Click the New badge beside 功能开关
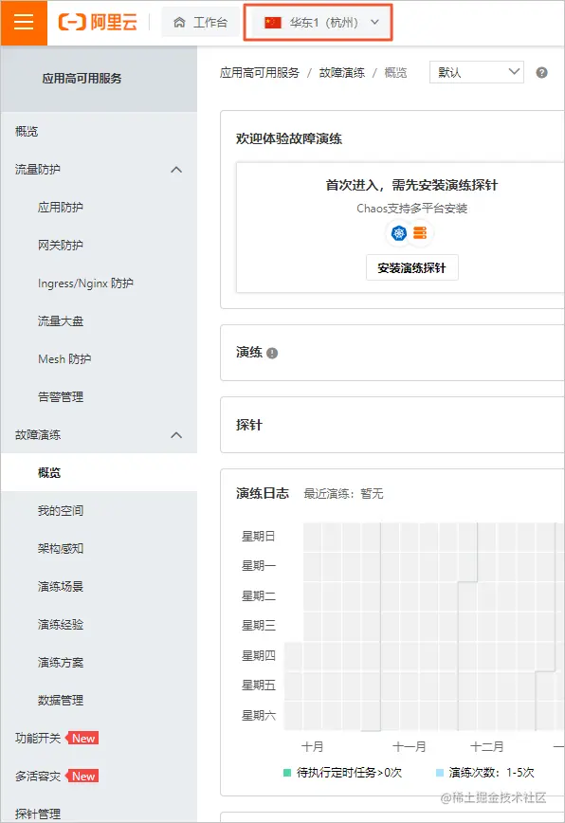This screenshot has width=565, height=823. pos(82,737)
